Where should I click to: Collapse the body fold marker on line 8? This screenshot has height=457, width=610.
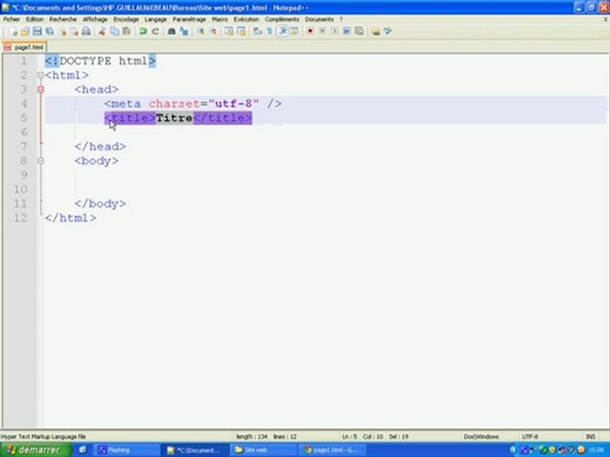pos(41,161)
